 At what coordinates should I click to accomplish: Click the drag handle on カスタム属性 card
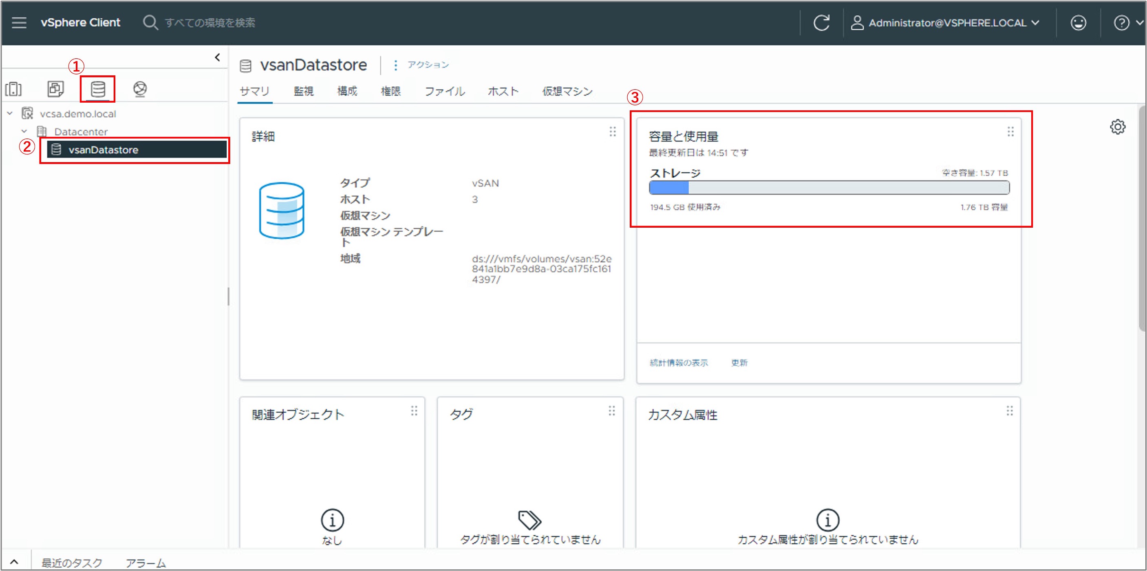1009,411
